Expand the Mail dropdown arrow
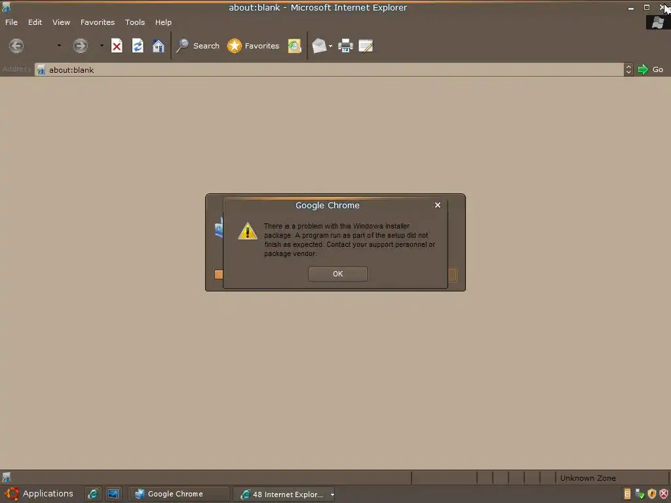The width and height of the screenshot is (671, 503). click(330, 47)
